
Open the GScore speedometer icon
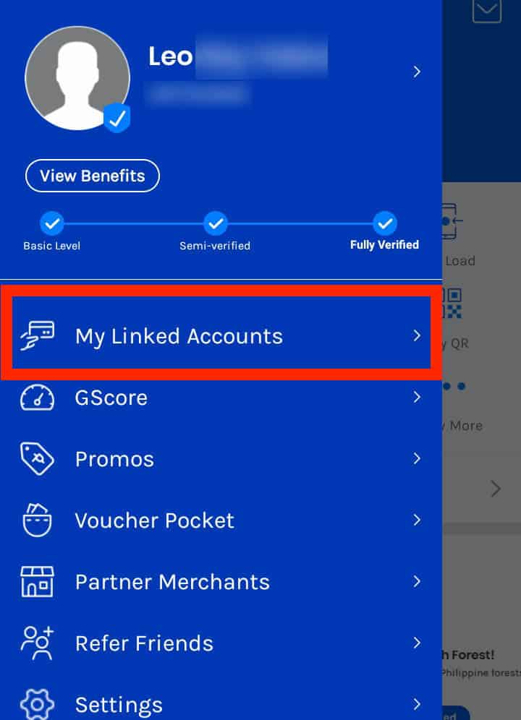pos(37,397)
